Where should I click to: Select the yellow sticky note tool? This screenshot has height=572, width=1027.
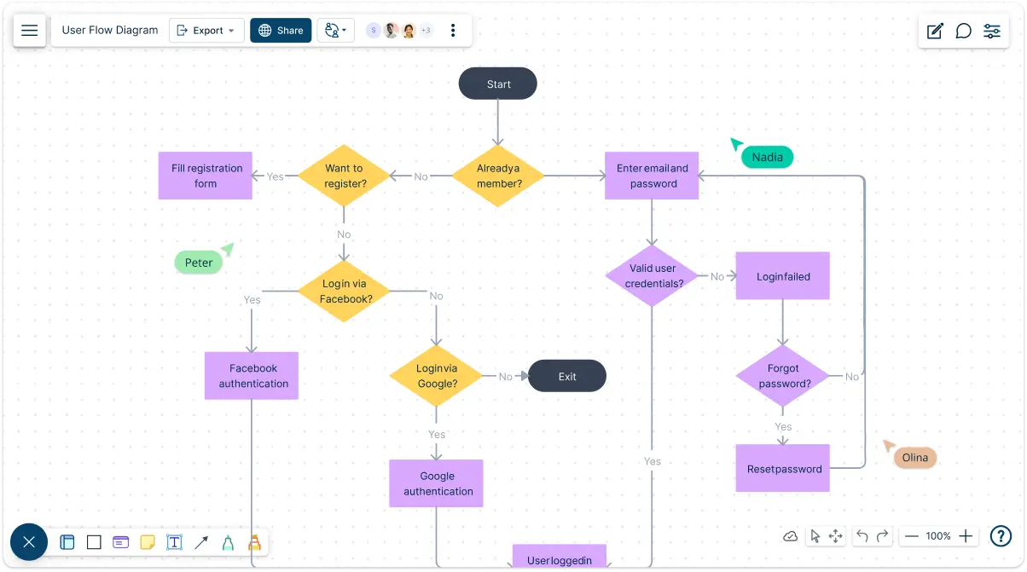(x=148, y=542)
